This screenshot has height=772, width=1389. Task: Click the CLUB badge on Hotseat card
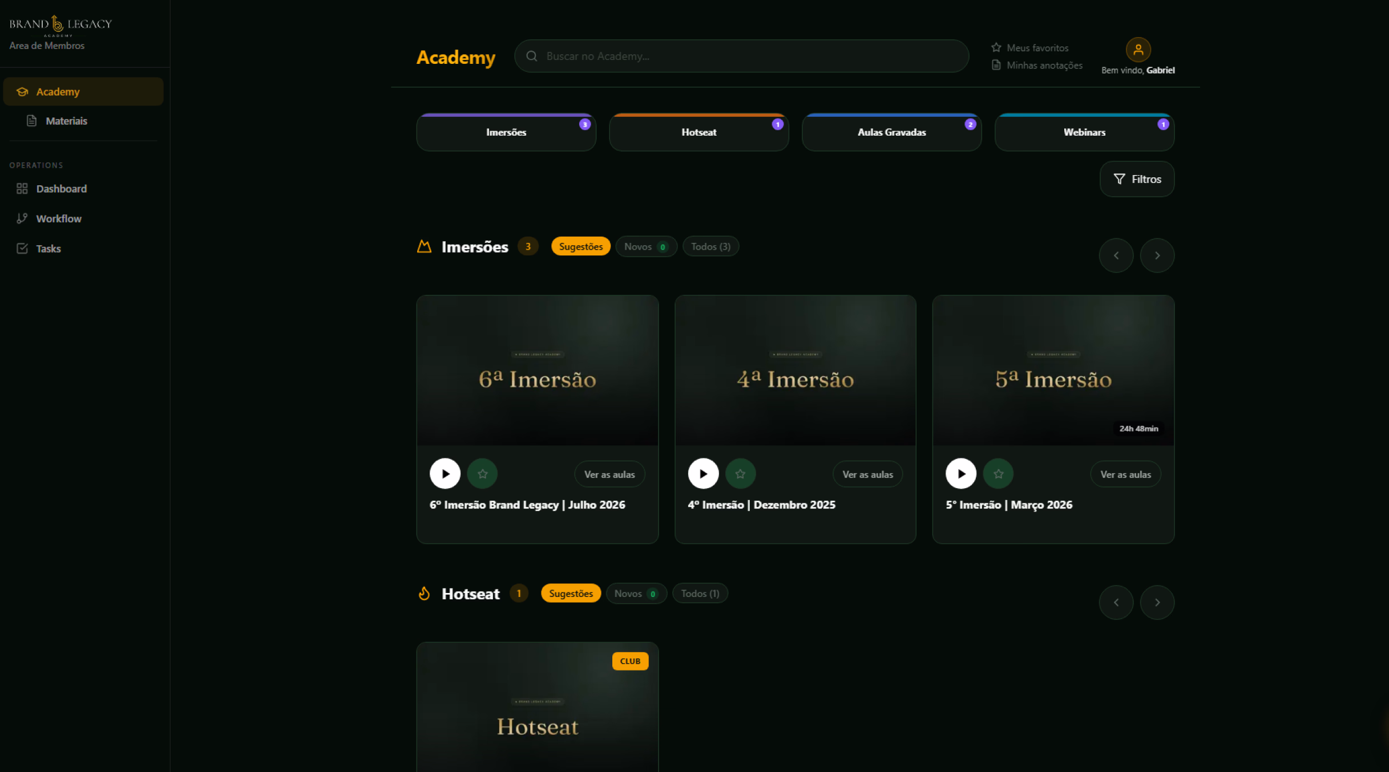630,661
